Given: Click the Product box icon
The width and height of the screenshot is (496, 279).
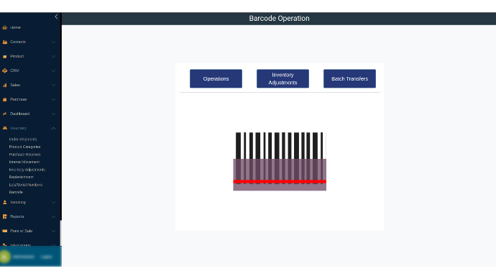Looking at the screenshot, I should click(x=5, y=56).
